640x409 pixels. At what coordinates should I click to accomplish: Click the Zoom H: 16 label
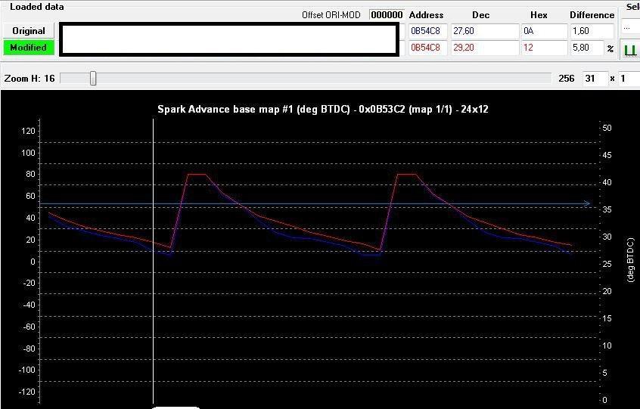tap(30, 79)
